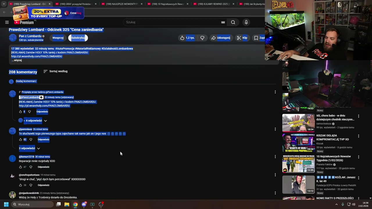Open on-screen keyboard icon in search box
The width and height of the screenshot is (372, 209).
[x=223, y=22]
